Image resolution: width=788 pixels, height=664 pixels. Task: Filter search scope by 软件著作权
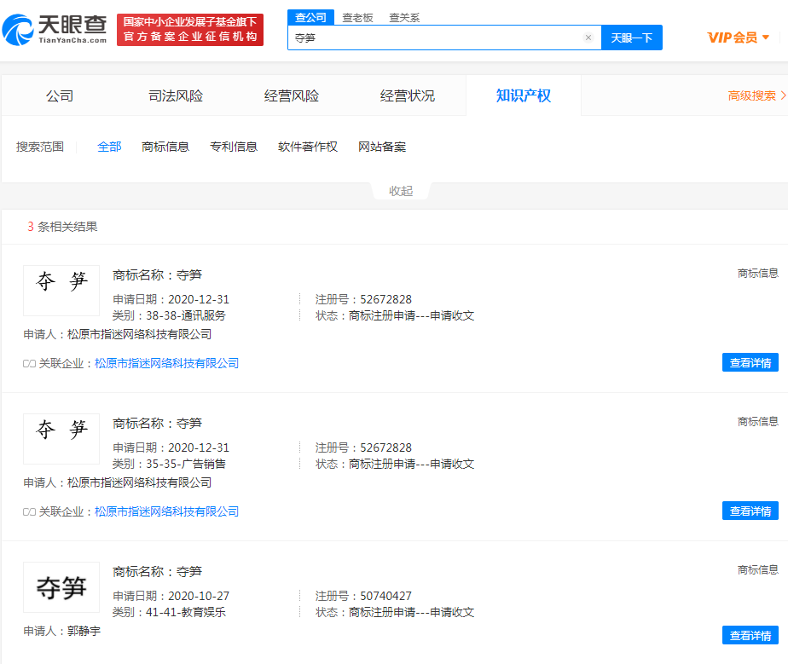click(308, 147)
